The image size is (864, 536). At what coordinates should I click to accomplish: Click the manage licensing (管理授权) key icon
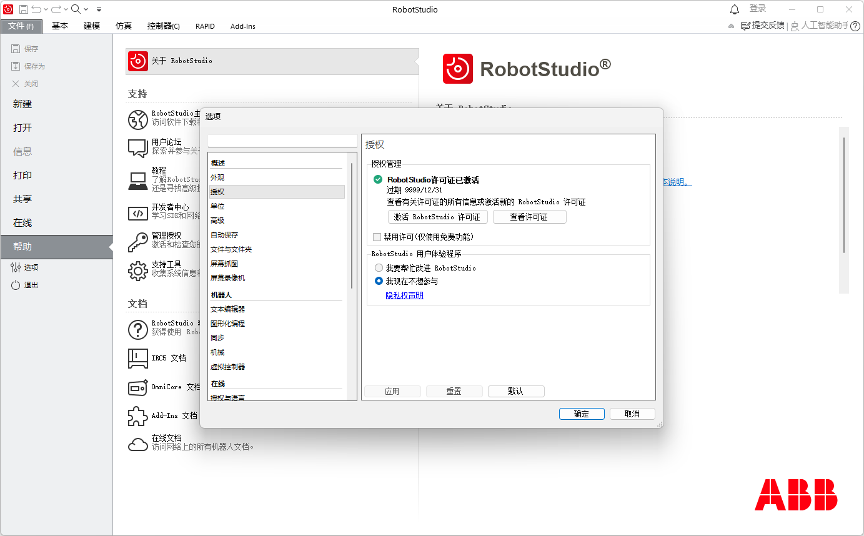[138, 241]
